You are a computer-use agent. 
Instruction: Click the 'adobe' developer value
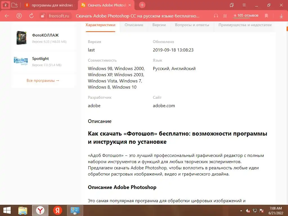[x=94, y=106]
